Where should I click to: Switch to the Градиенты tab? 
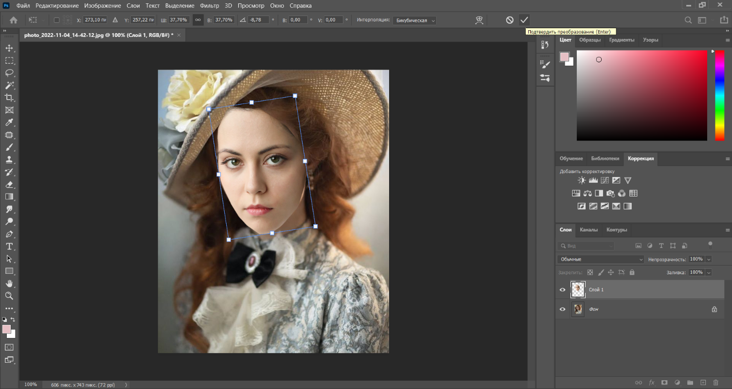(x=622, y=40)
